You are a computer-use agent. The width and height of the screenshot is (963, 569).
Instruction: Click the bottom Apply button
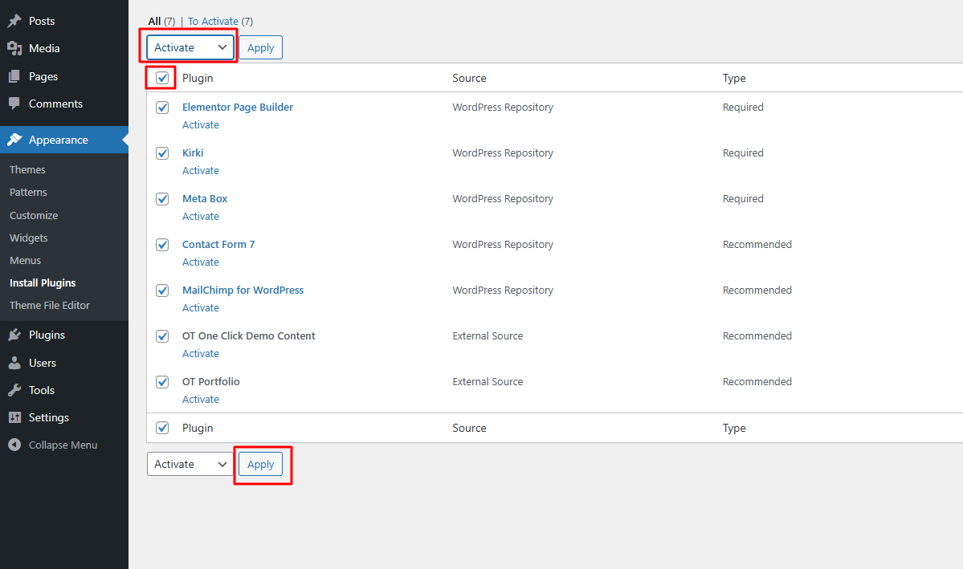[x=260, y=464]
